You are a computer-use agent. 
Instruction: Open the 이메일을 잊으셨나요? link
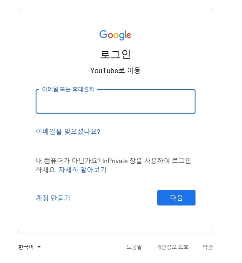click(68, 131)
